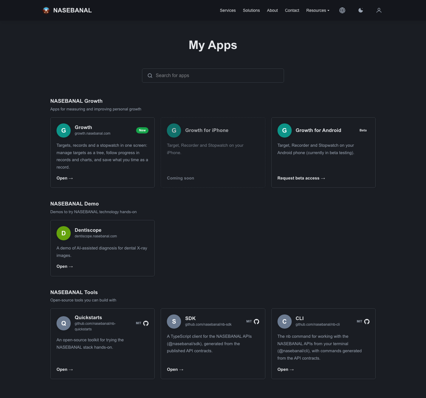
Task: Click the New badge on Growth
Action: 142,130
